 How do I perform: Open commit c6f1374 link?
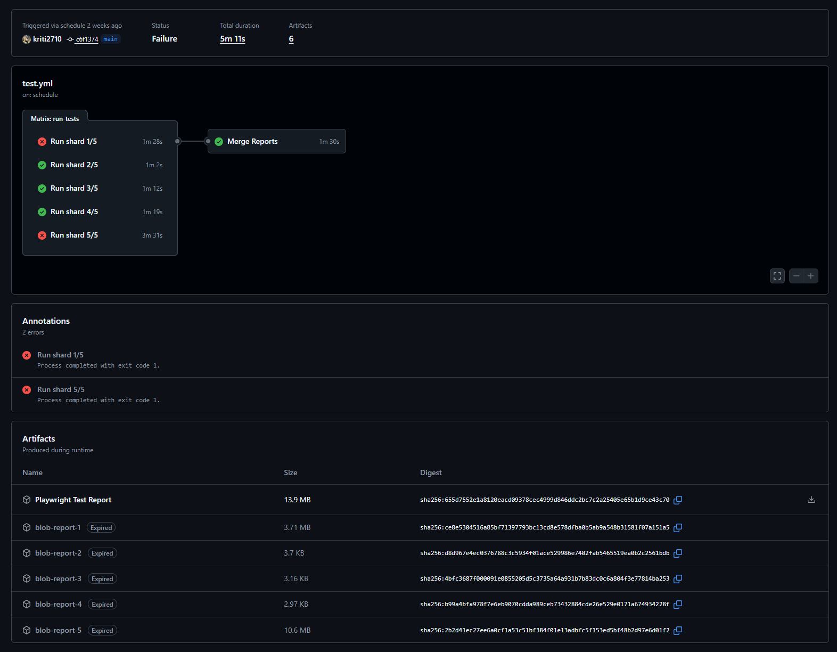tap(87, 39)
